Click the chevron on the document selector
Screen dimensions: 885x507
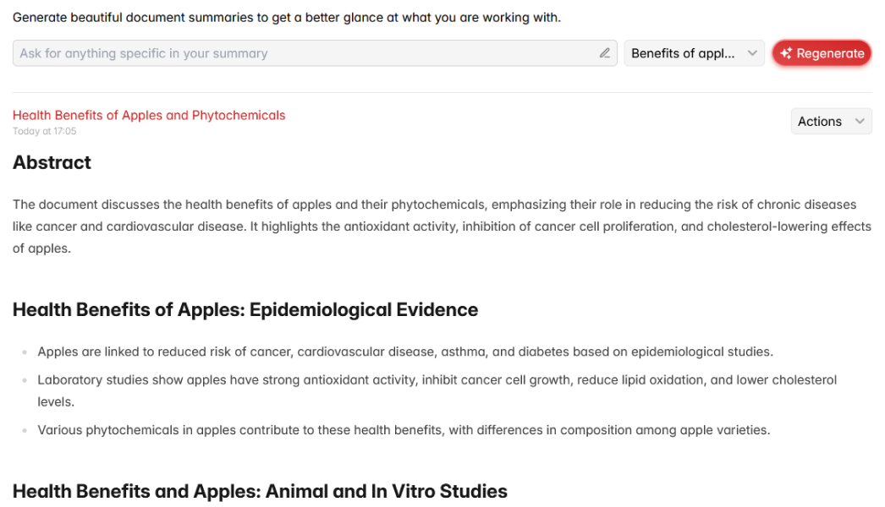point(752,53)
